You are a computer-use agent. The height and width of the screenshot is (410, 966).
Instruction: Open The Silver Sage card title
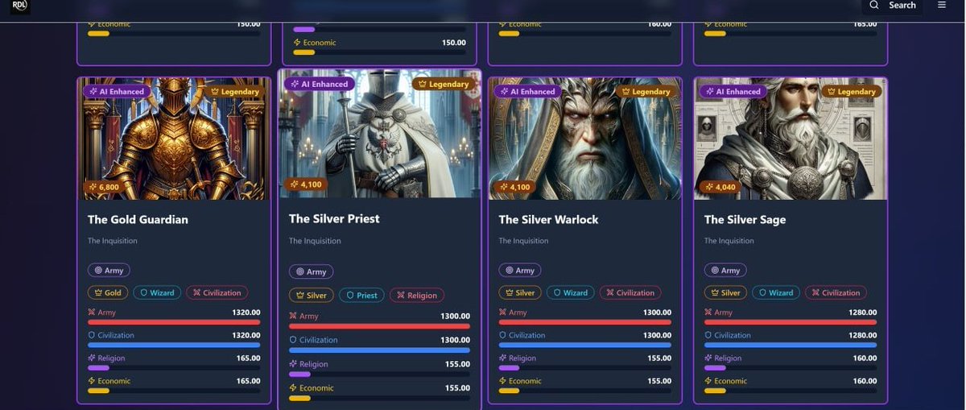[x=745, y=219]
